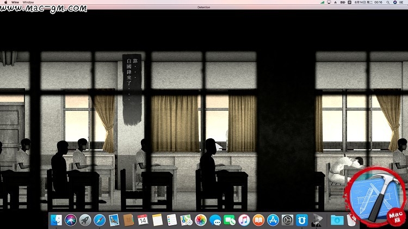Viewport: 408px width, 229px height.
Task: Open the Apple menu
Action: click(x=5, y=2)
